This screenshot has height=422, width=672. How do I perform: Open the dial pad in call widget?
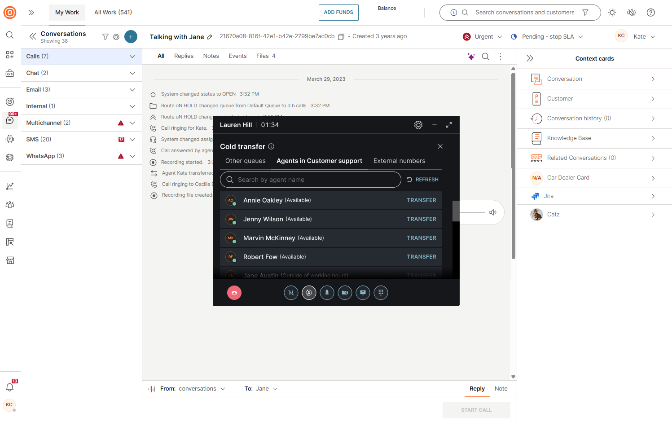[381, 293]
